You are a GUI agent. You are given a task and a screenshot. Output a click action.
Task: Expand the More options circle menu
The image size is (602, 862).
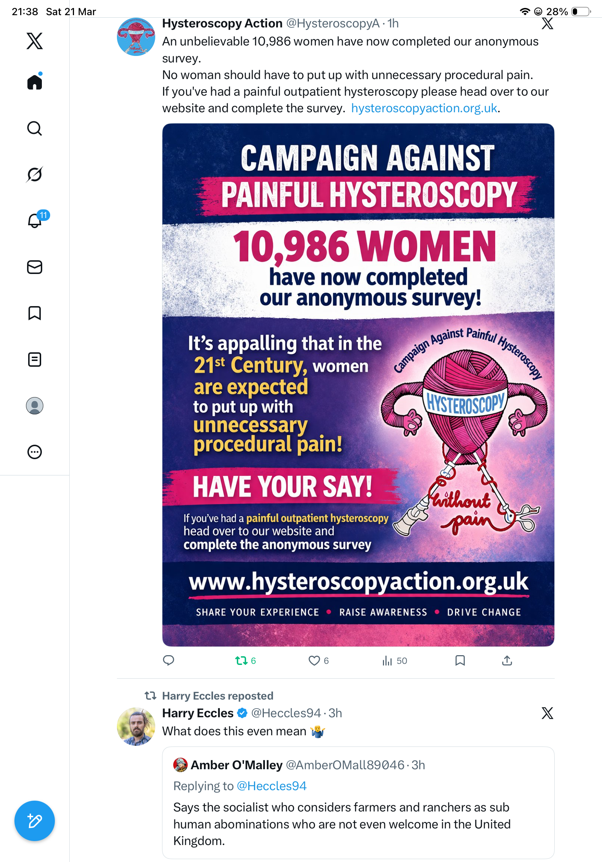pos(35,452)
